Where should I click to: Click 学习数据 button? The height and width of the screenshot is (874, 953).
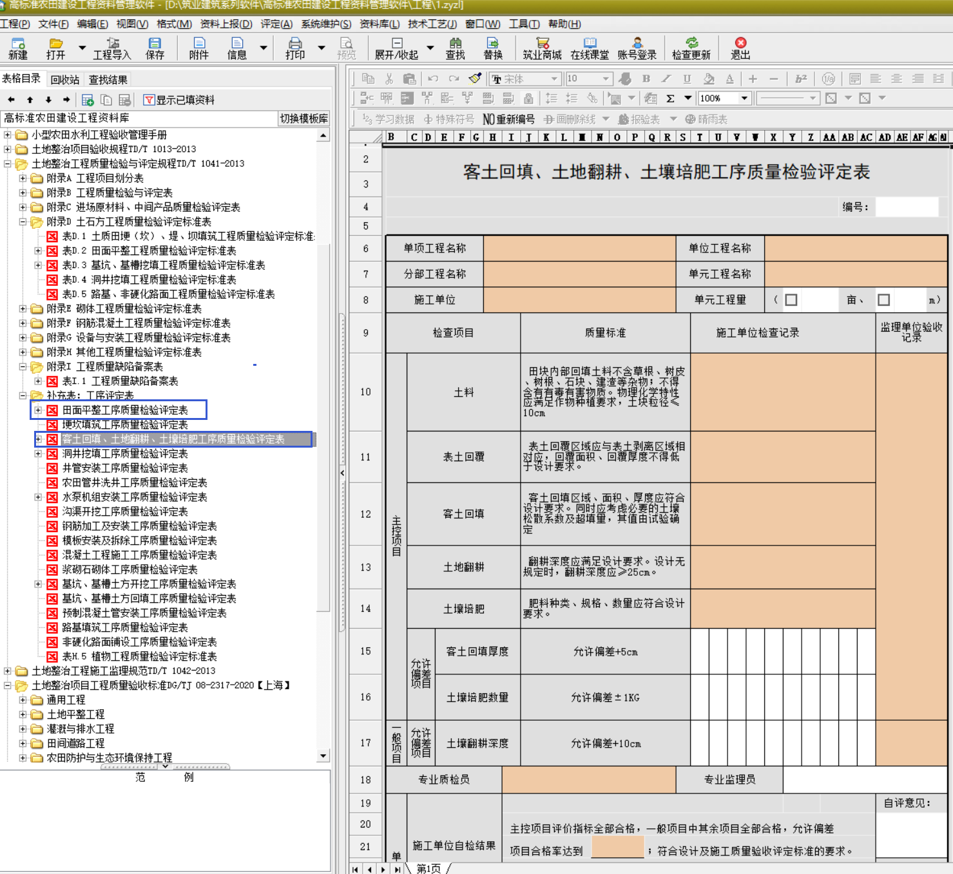(388, 119)
